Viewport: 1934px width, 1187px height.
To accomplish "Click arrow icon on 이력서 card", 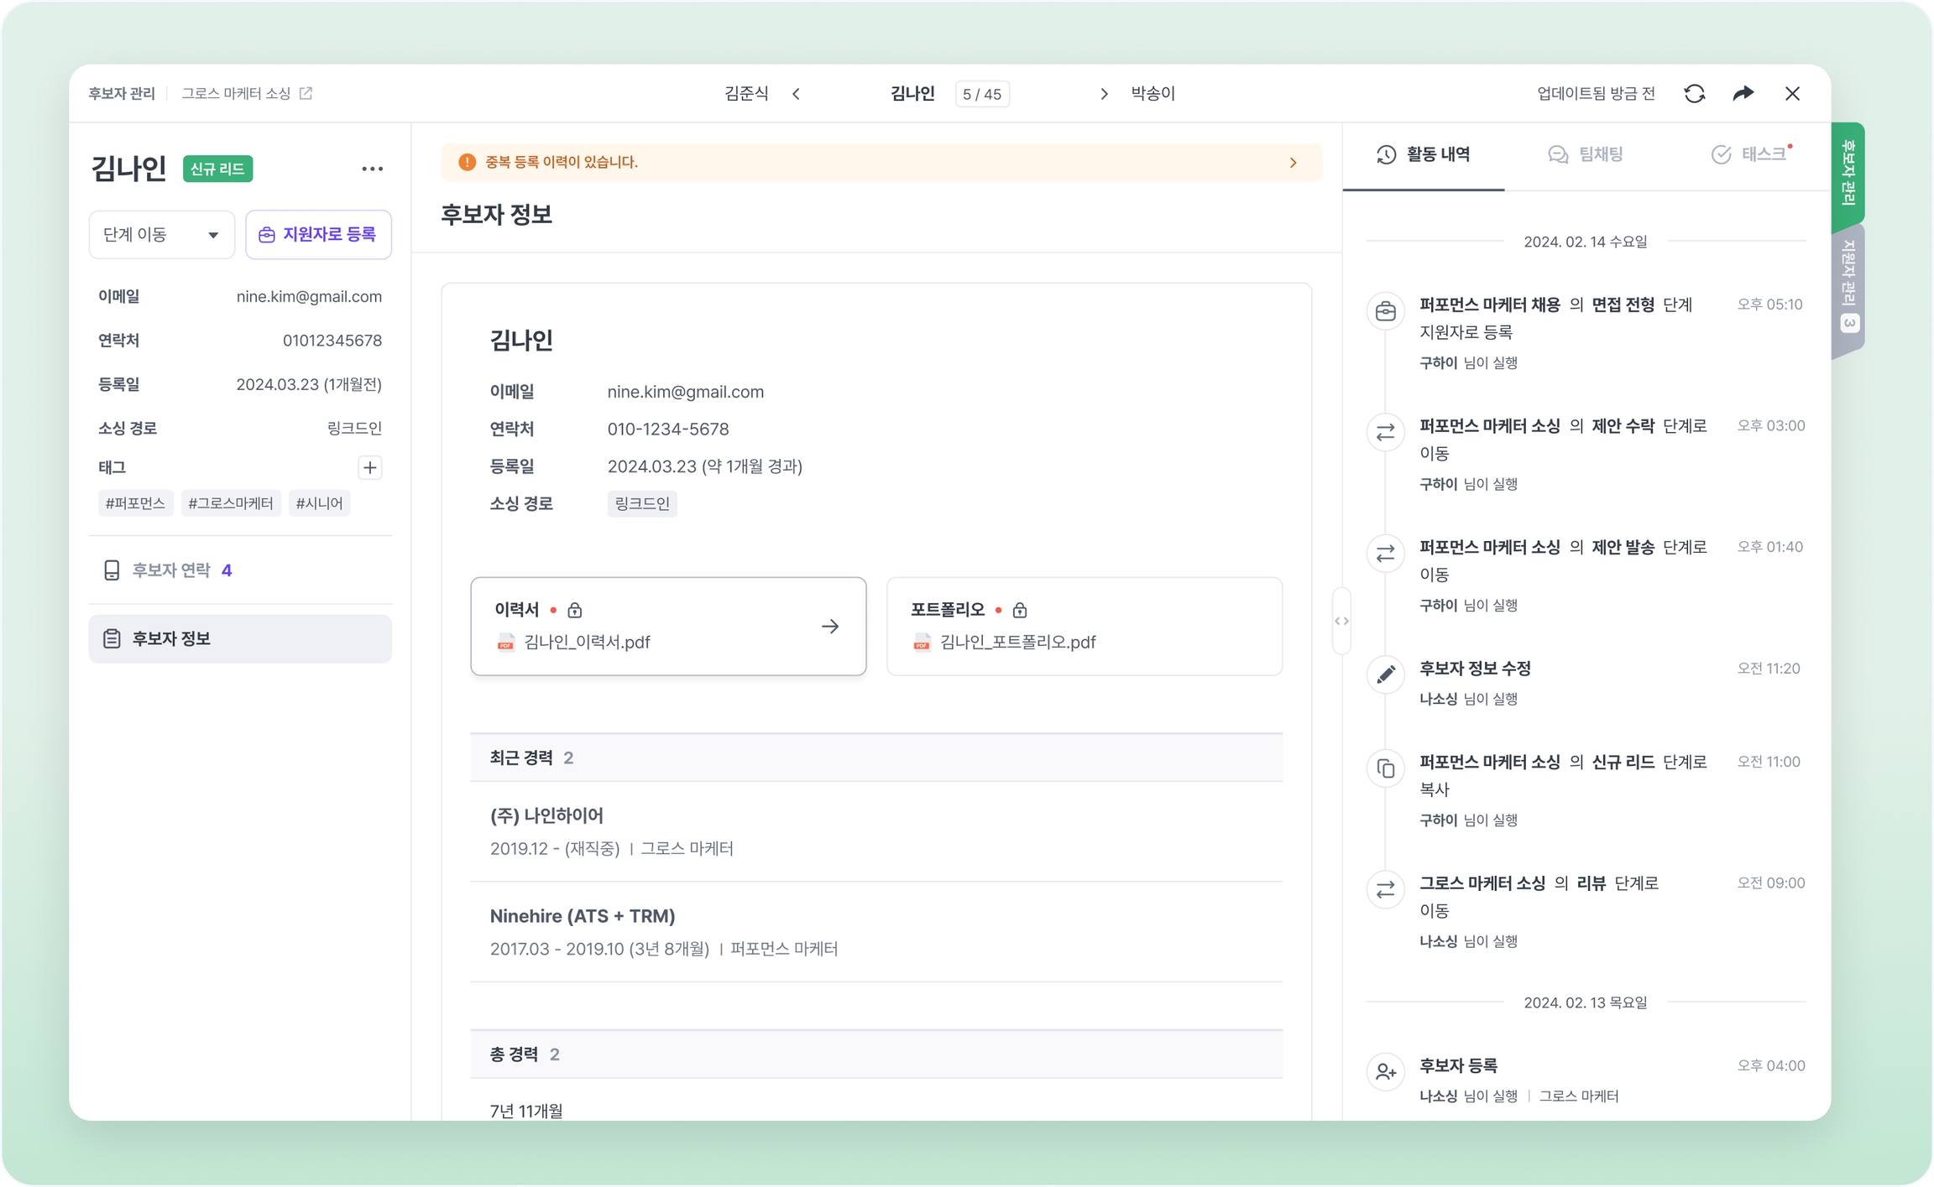I will coord(829,626).
